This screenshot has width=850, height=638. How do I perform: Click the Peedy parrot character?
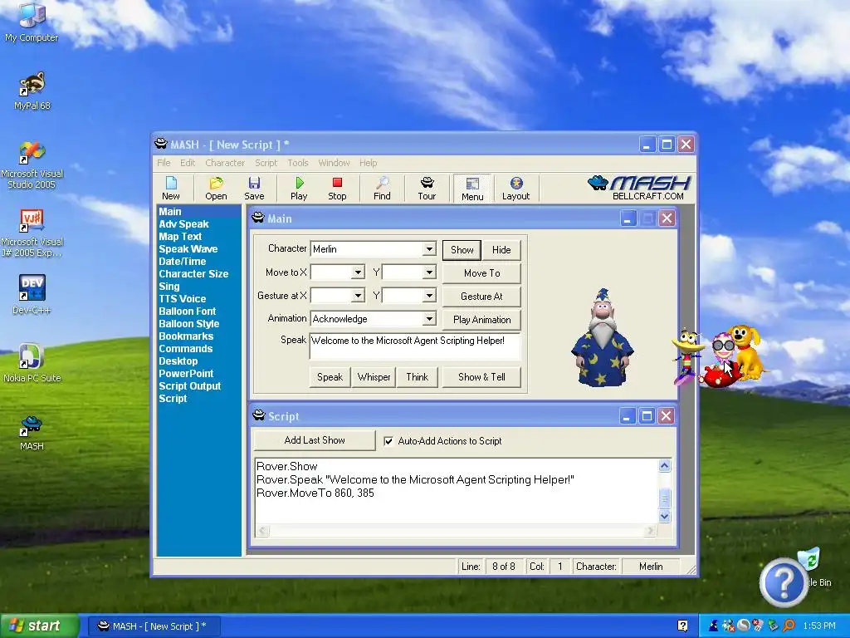coord(686,356)
